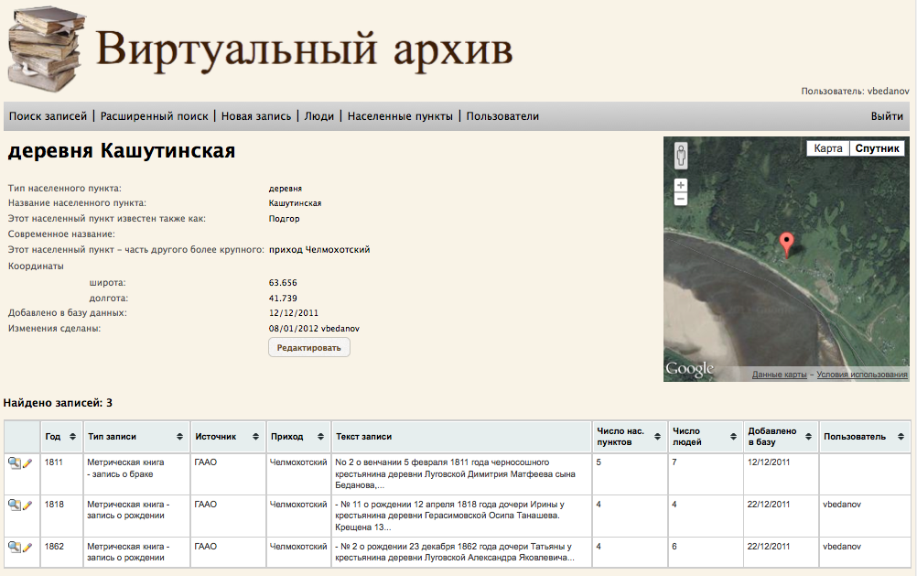Screen dimensions: 917x576
Task: Click запись о браке type cell
Action: (x=125, y=468)
